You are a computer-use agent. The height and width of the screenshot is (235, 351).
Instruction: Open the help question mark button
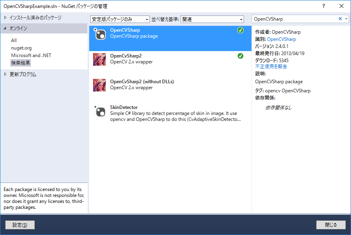pos(323,6)
